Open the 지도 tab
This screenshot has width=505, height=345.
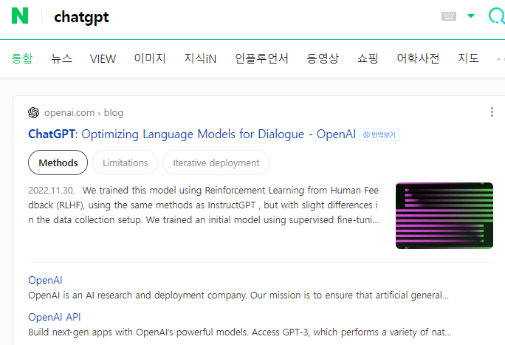click(468, 58)
